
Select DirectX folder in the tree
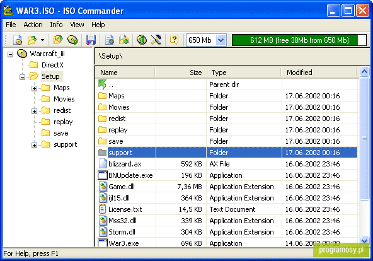click(52, 65)
